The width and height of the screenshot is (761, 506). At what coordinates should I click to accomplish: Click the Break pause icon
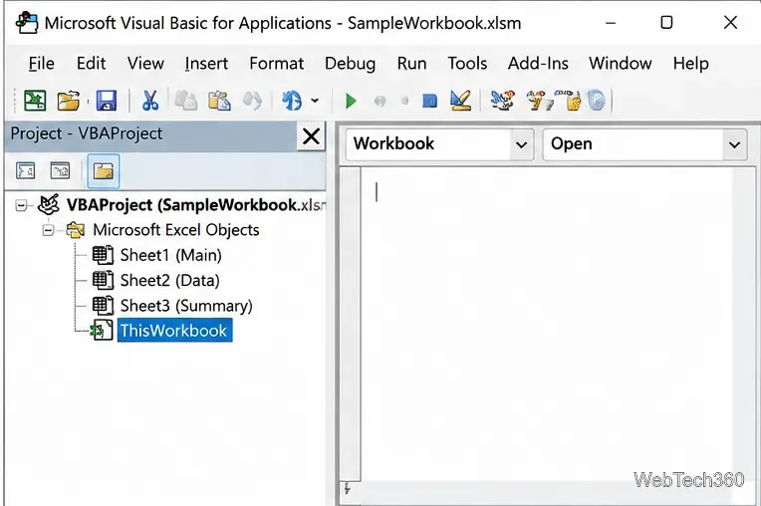click(x=380, y=101)
